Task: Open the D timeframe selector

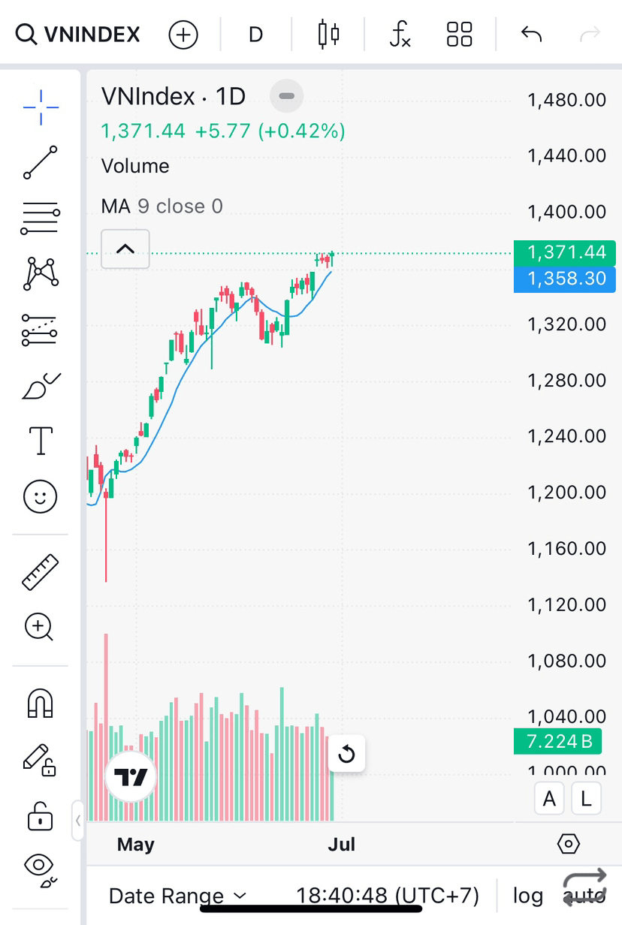Action: click(x=255, y=35)
